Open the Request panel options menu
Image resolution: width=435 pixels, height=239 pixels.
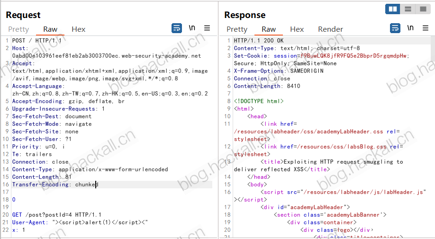pos(207,28)
